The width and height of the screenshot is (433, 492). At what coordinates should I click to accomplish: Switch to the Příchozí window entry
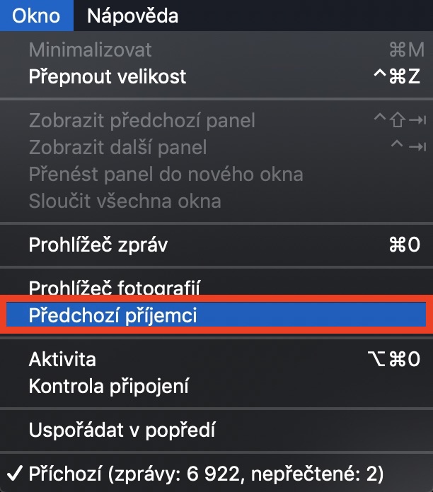pyautogui.click(x=204, y=473)
